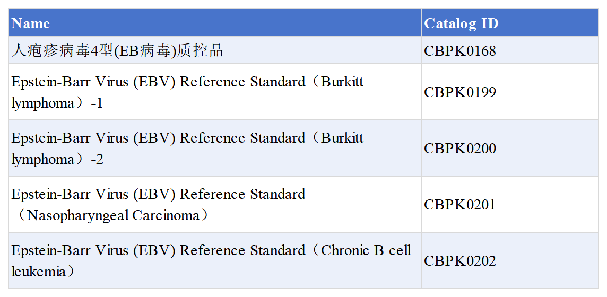Viewport: 607px width, 297px height.
Task: Click catalog ID CBPK0168
Action: (x=459, y=51)
